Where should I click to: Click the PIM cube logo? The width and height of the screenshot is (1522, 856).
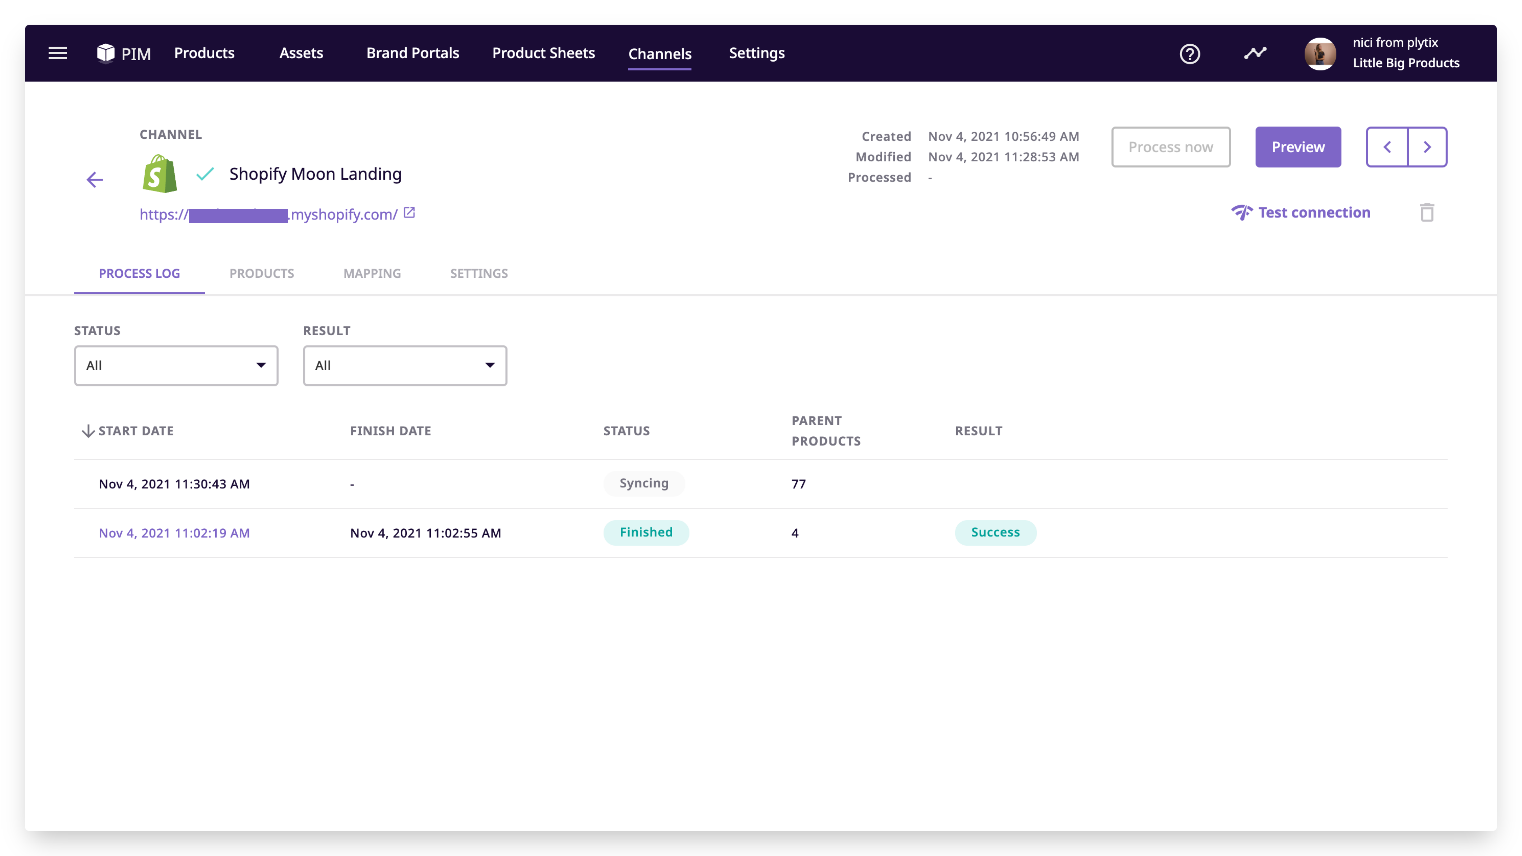coord(105,53)
